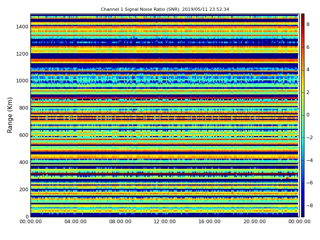The width and height of the screenshot is (320, 240).
Task: Click the colorbar label −2
Action: (310, 138)
